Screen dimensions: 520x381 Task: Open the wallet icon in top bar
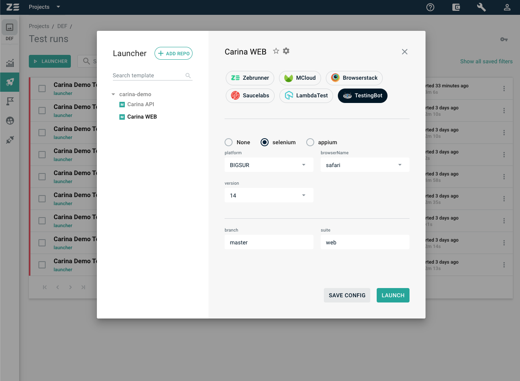456,7
